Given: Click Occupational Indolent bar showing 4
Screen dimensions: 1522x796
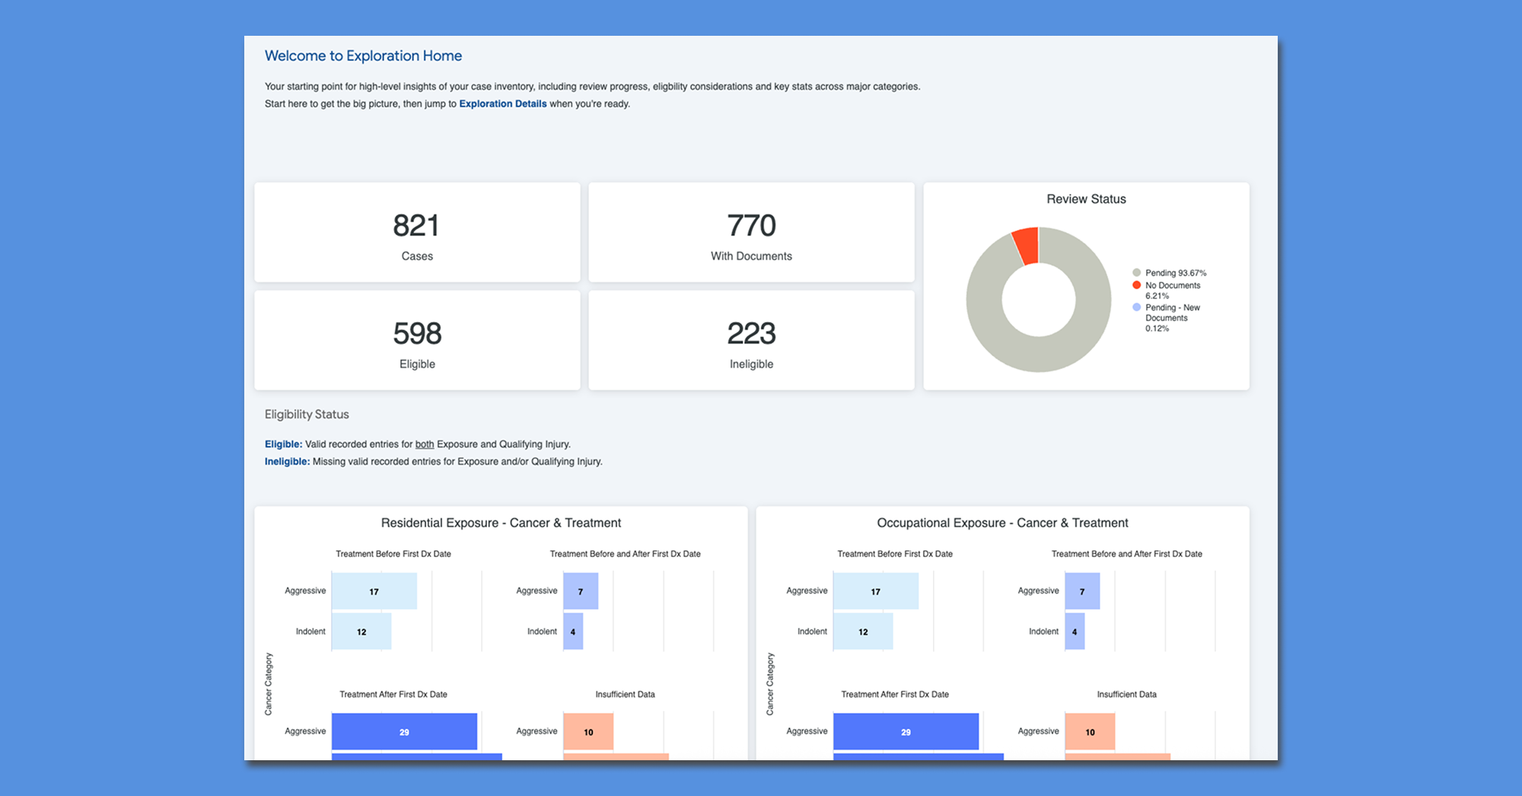Looking at the screenshot, I should [x=1075, y=632].
